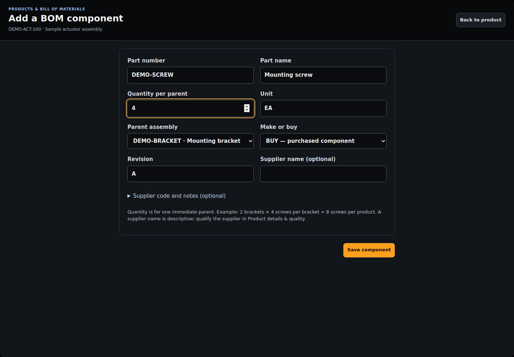Click the Supplier name (optional) label
Image resolution: width=514 pixels, height=357 pixels.
coord(298,159)
